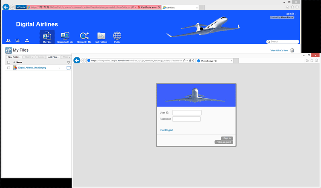Expand the Share dropdown button

point(29,57)
